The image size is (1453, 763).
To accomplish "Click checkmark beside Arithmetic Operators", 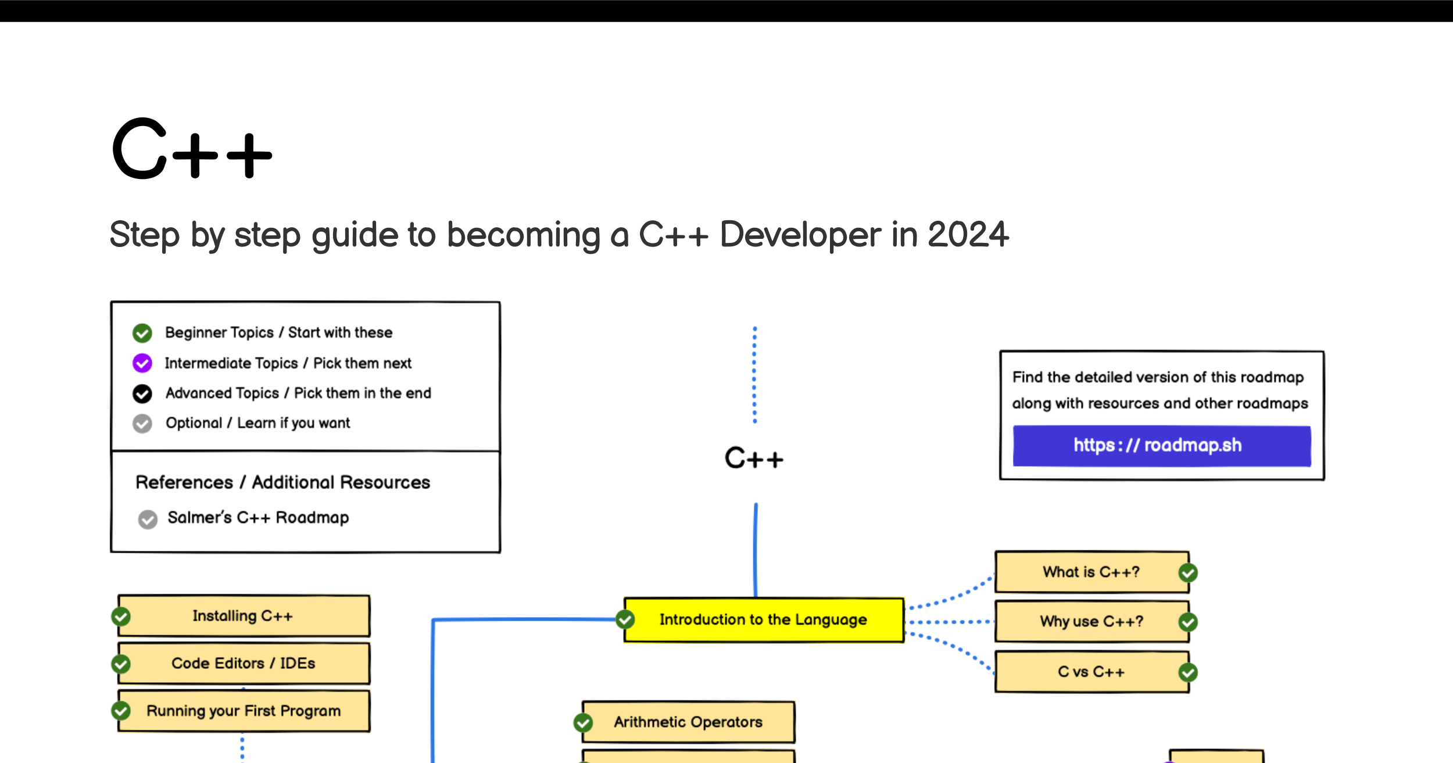I will pyautogui.click(x=583, y=722).
